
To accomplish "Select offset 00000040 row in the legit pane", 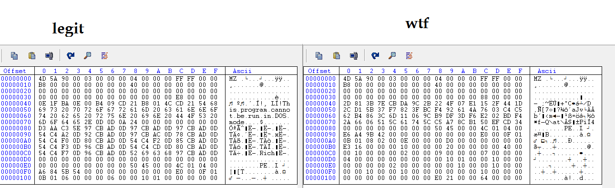I will click(x=149, y=103).
